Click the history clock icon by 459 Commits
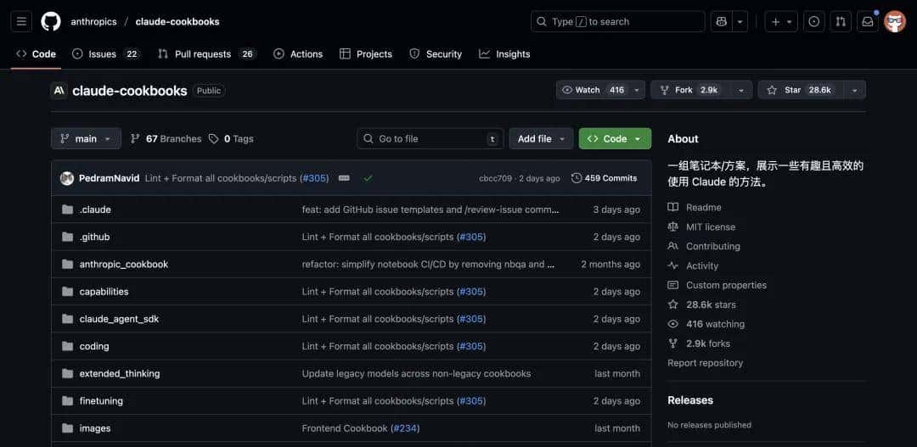 577,178
